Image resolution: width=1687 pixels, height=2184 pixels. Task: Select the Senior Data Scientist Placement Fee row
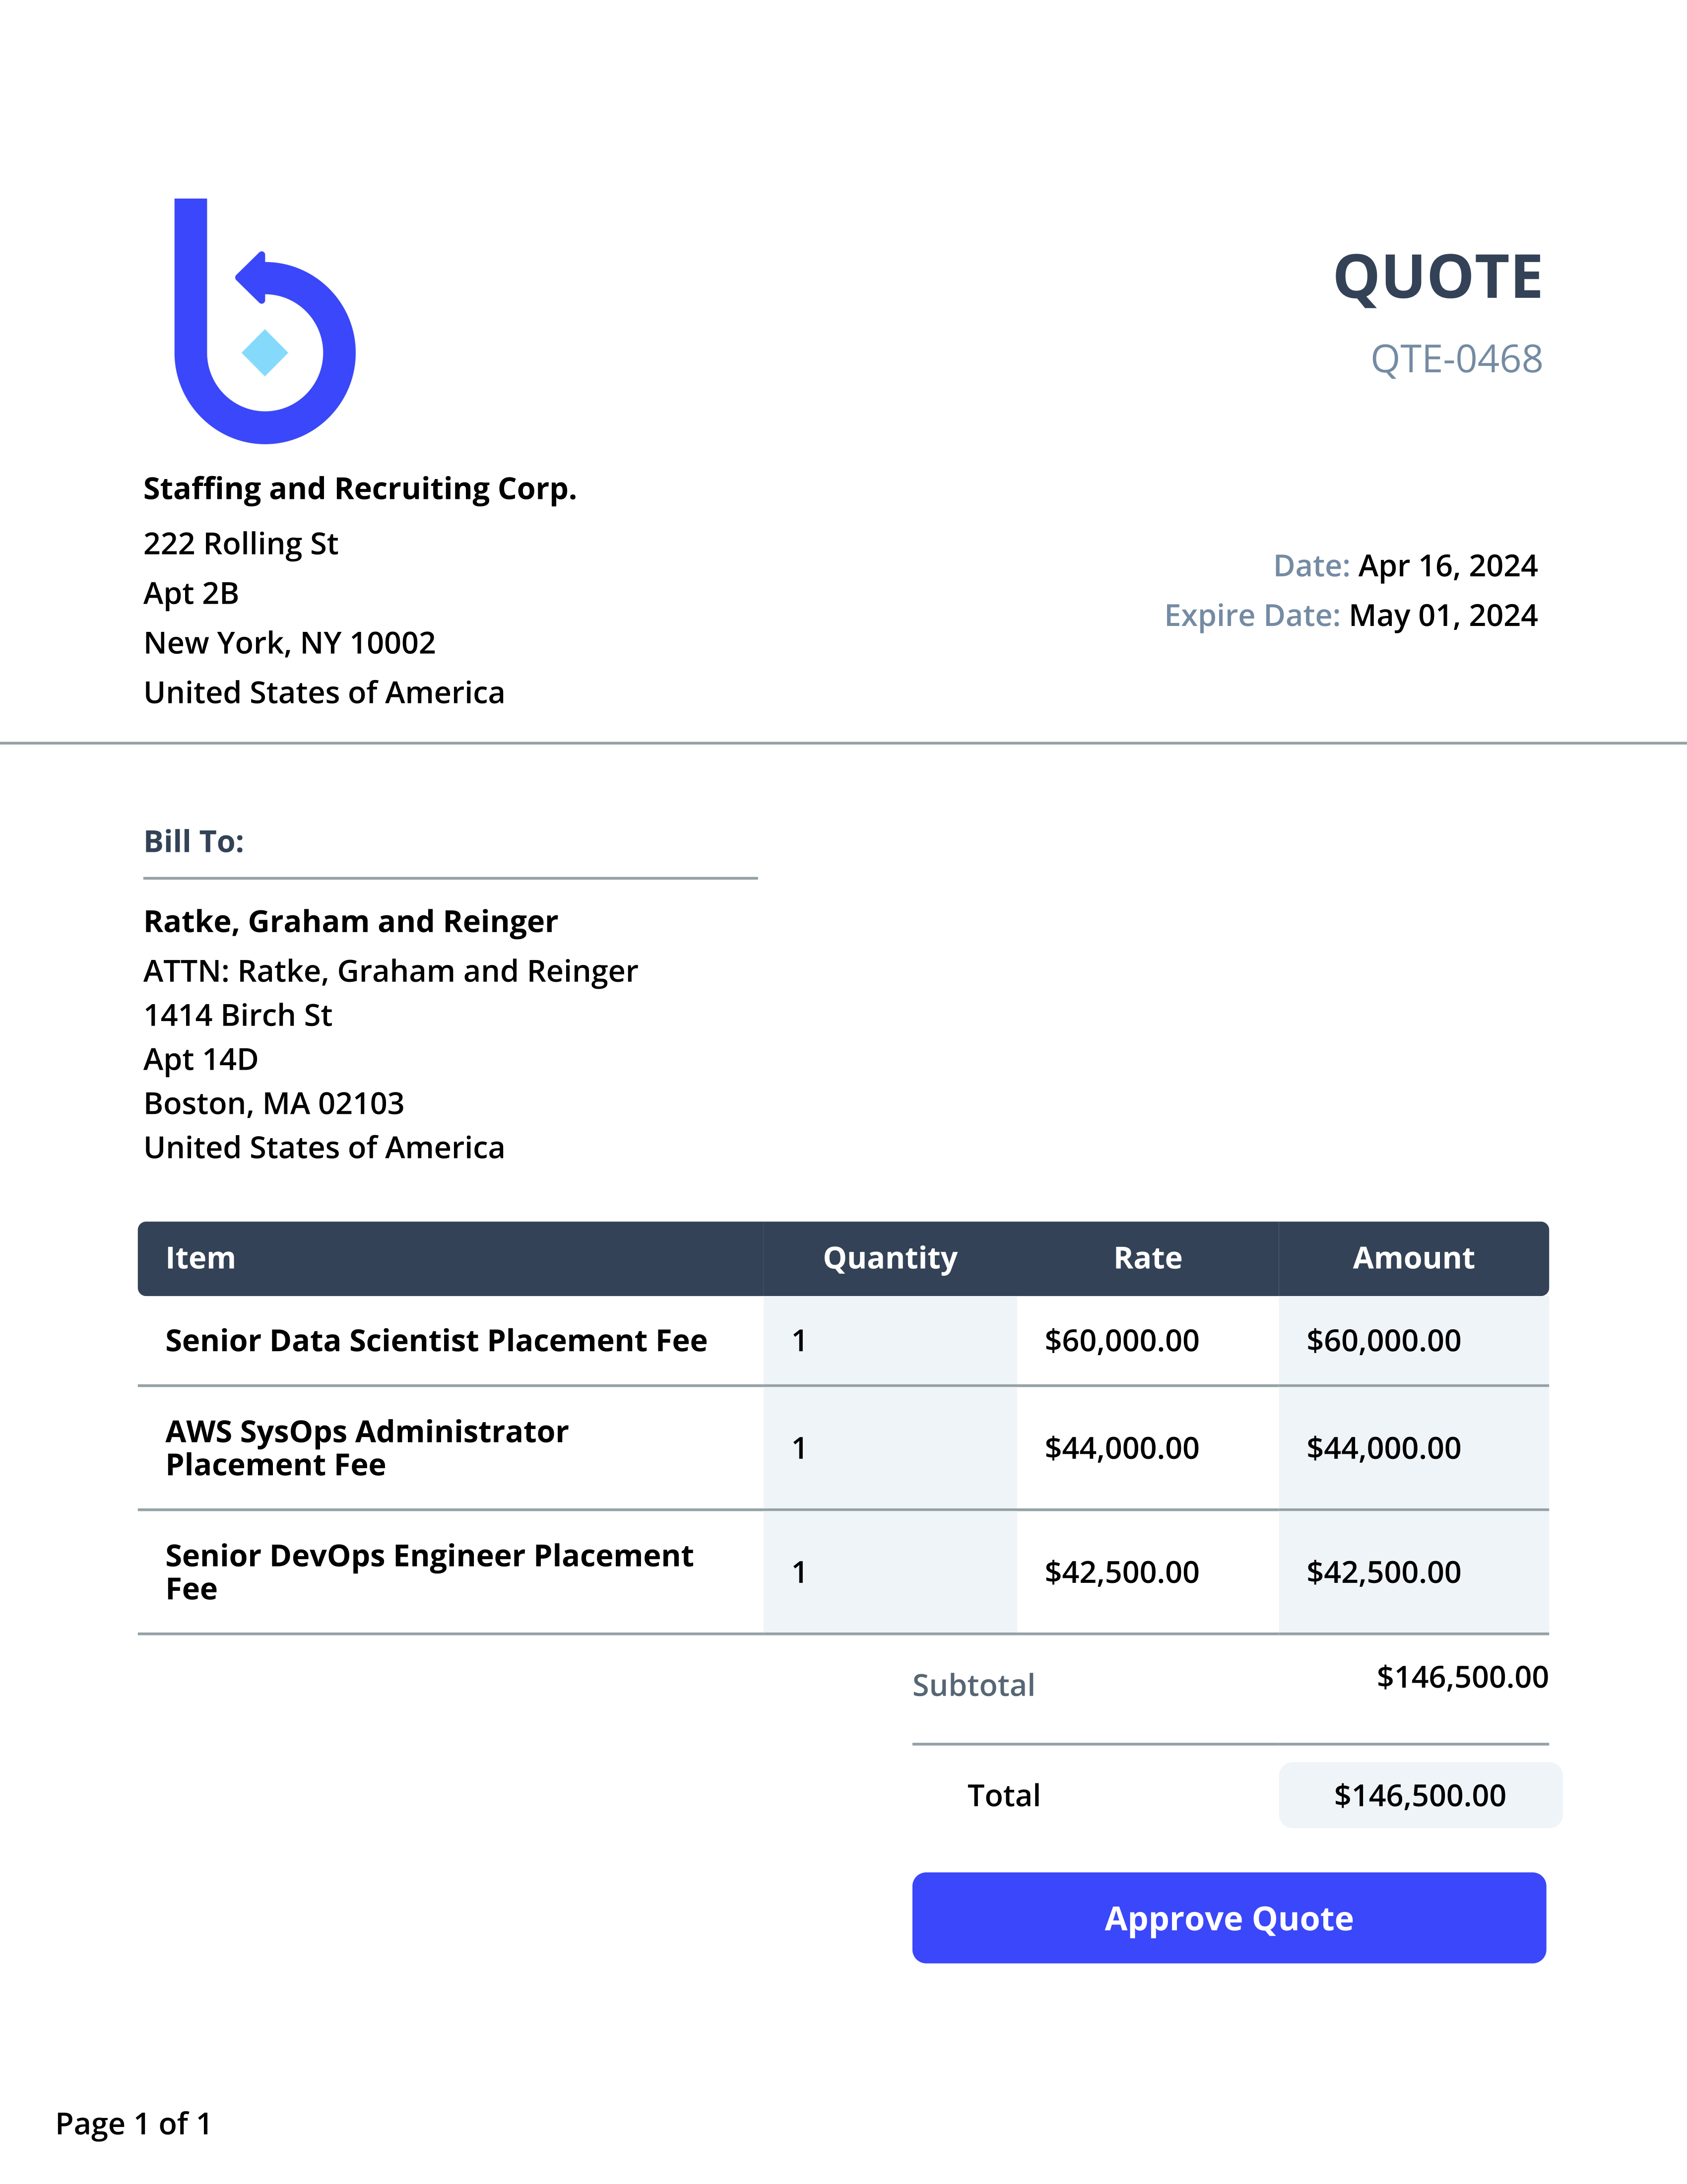[x=436, y=1341]
